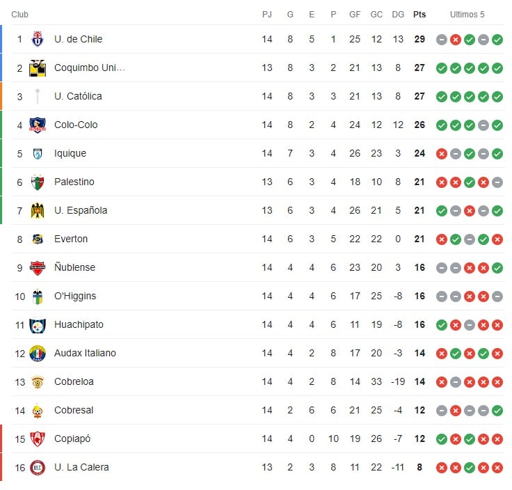Open the U. Católica team link
The height and width of the screenshot is (490, 512).
click(78, 97)
